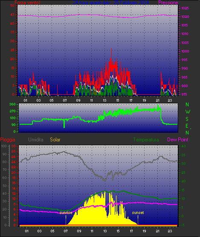
Task: Click the 360 value on wind direction axis
Action: pos(12,104)
